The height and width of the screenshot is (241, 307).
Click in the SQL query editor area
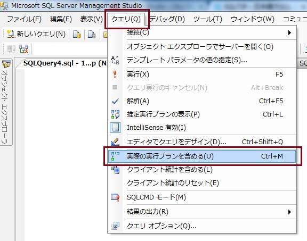click(66, 154)
